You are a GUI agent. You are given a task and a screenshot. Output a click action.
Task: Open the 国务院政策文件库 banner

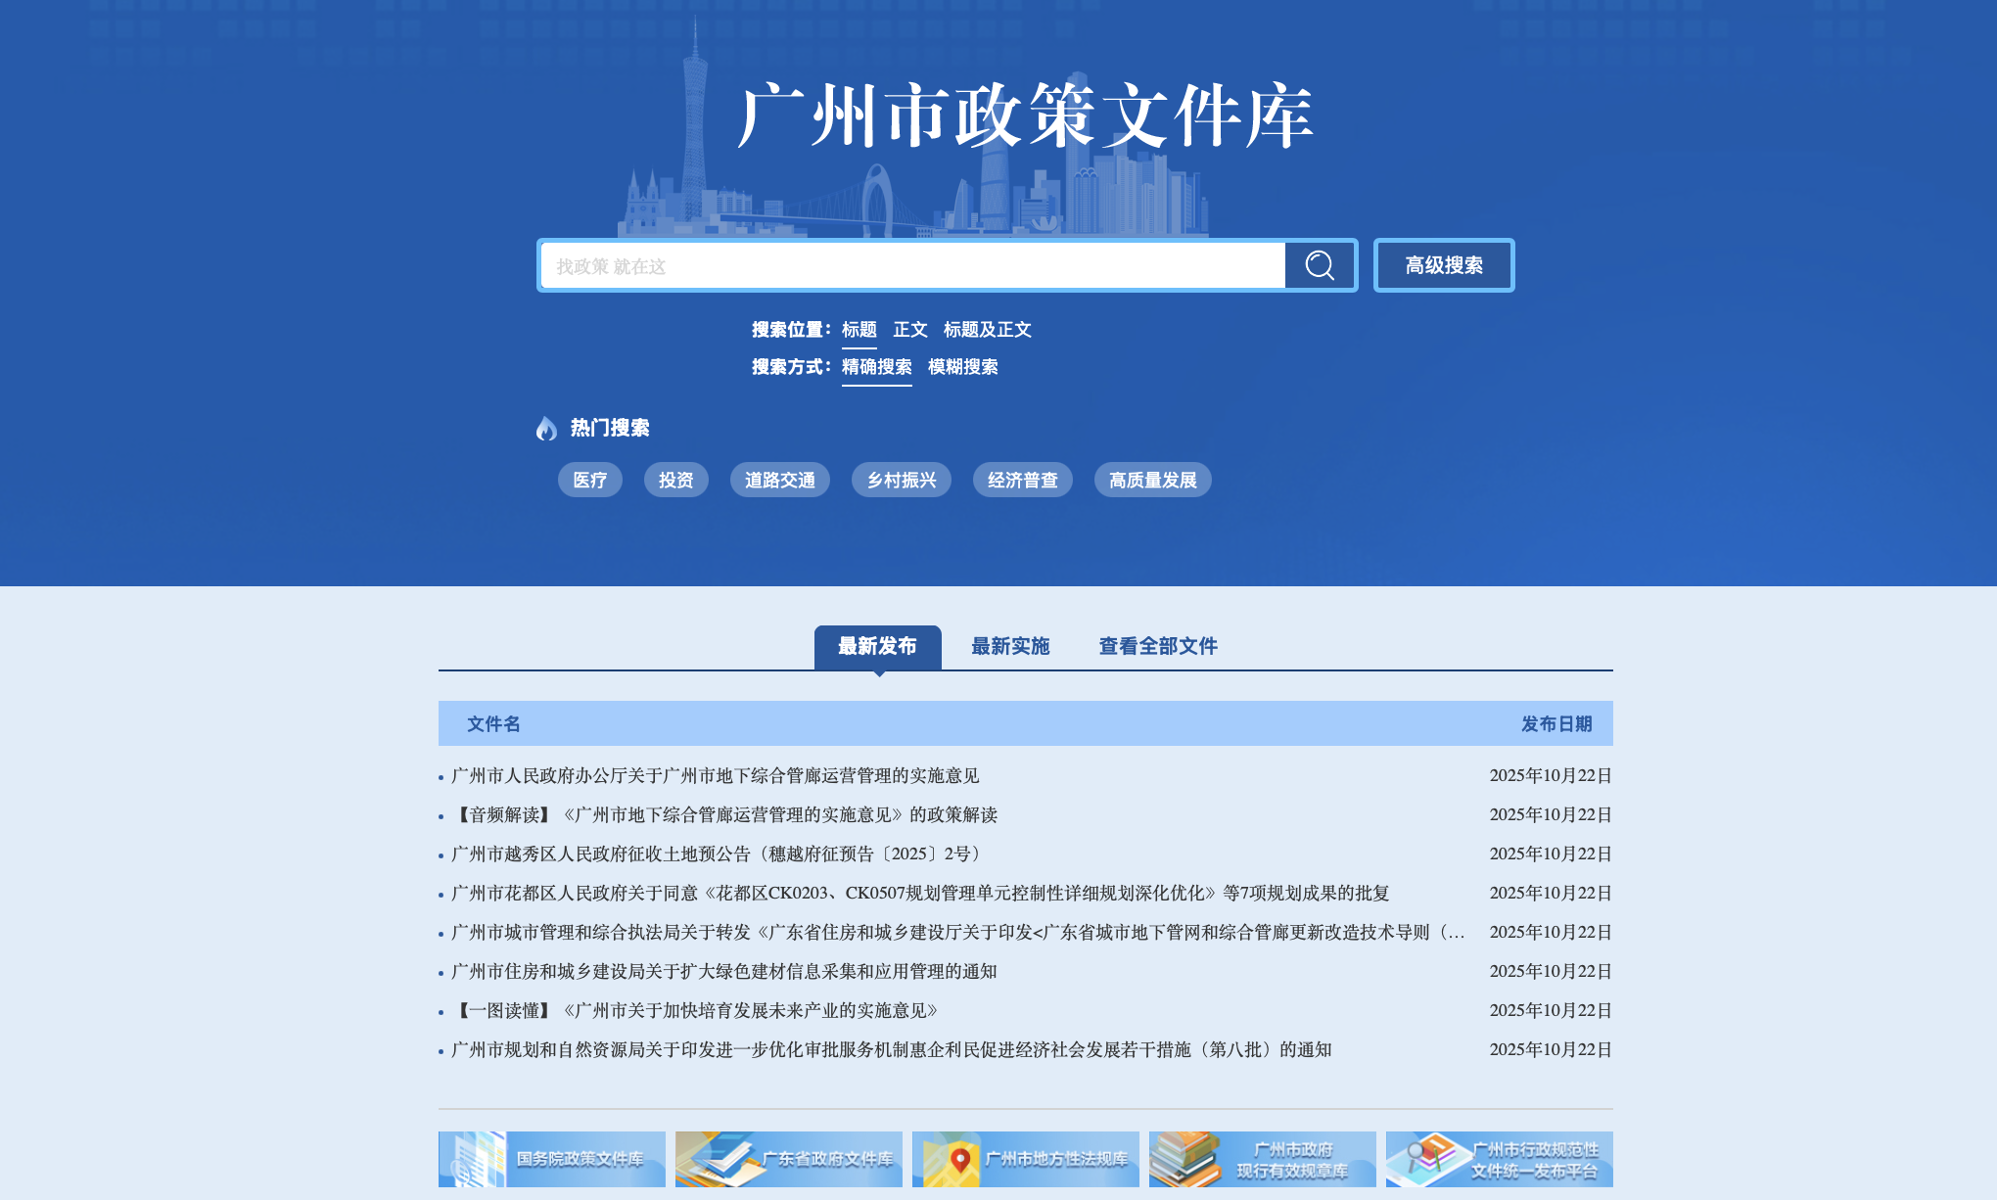[551, 1159]
